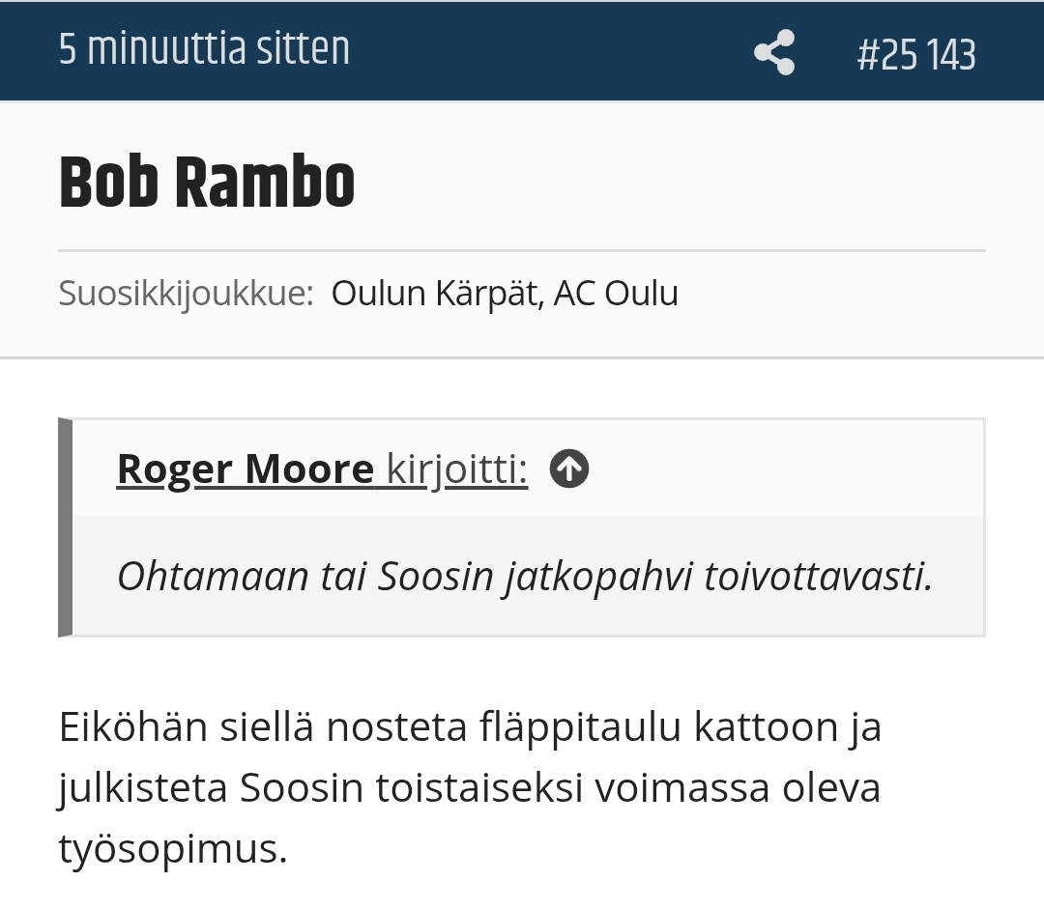Open the post number #25 143 permalink

tap(915, 54)
